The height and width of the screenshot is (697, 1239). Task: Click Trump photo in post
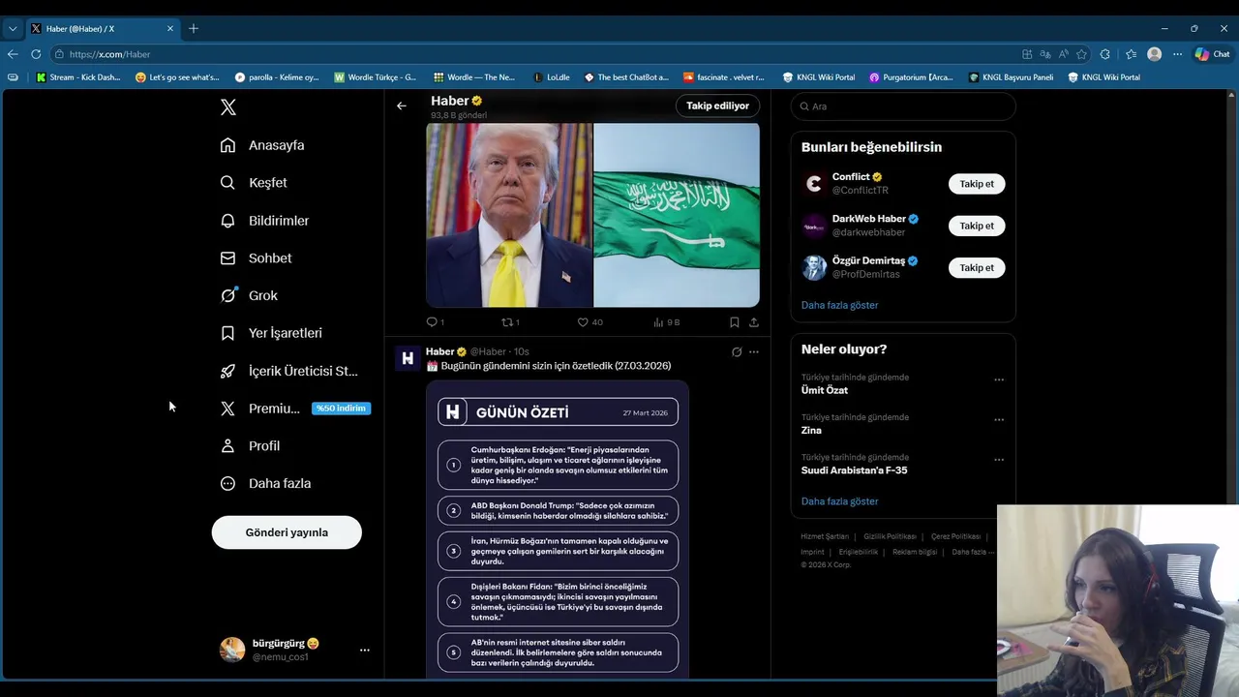509,215
